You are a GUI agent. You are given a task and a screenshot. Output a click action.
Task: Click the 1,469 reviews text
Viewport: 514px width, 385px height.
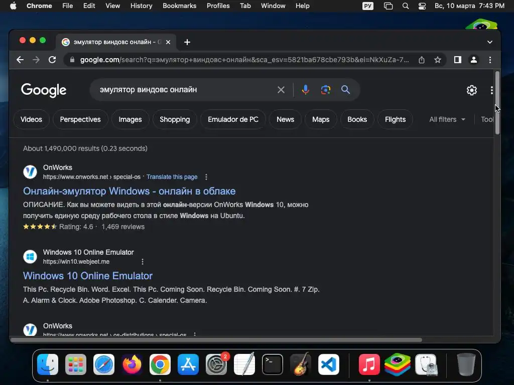pyautogui.click(x=123, y=227)
